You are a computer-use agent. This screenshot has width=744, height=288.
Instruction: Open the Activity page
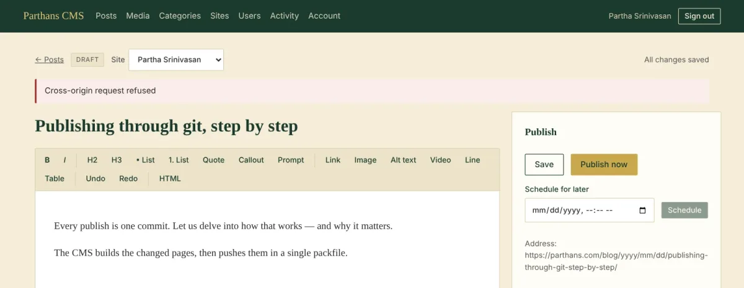[x=285, y=16]
